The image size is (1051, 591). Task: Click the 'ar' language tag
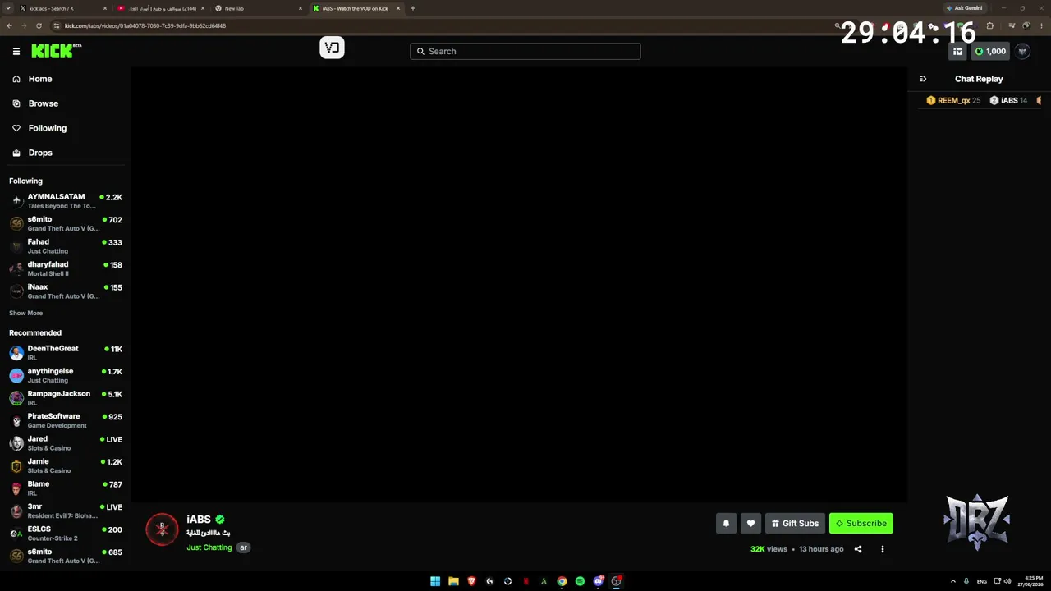243,547
